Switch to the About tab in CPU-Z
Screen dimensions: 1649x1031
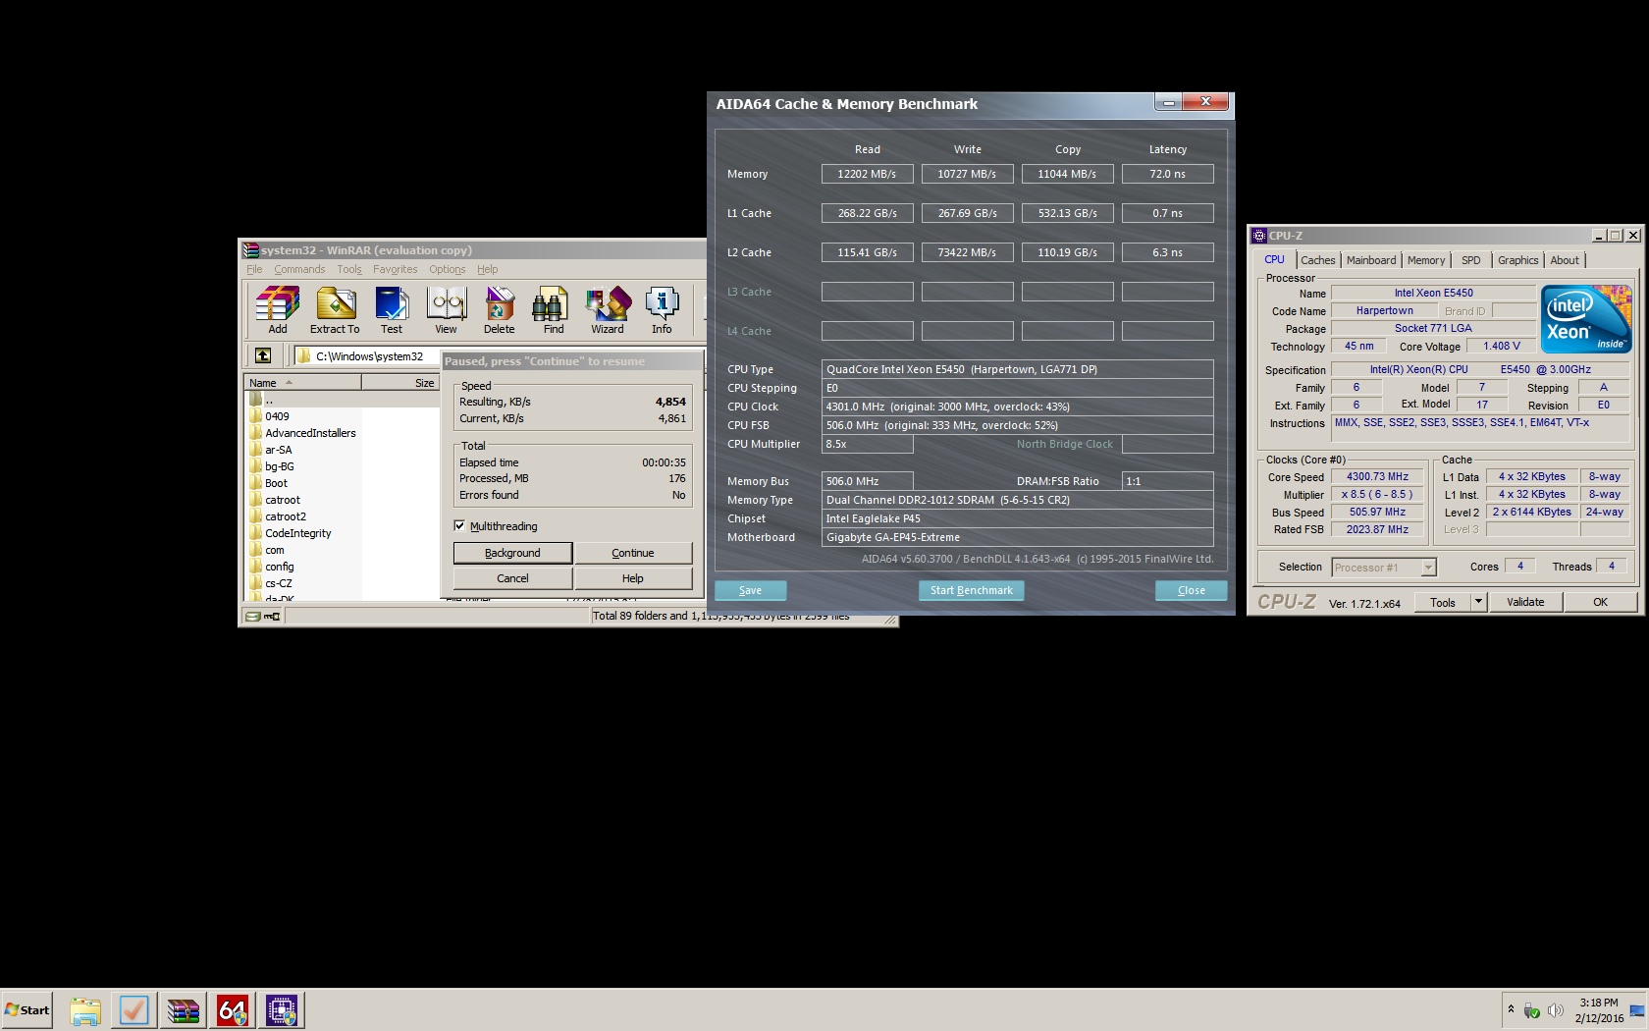[x=1565, y=260]
